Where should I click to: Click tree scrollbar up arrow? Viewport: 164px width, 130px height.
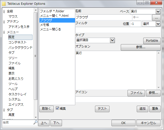pyautogui.click(x=36, y=10)
